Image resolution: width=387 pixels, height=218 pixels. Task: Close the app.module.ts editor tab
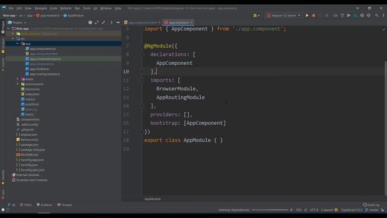[x=191, y=22]
